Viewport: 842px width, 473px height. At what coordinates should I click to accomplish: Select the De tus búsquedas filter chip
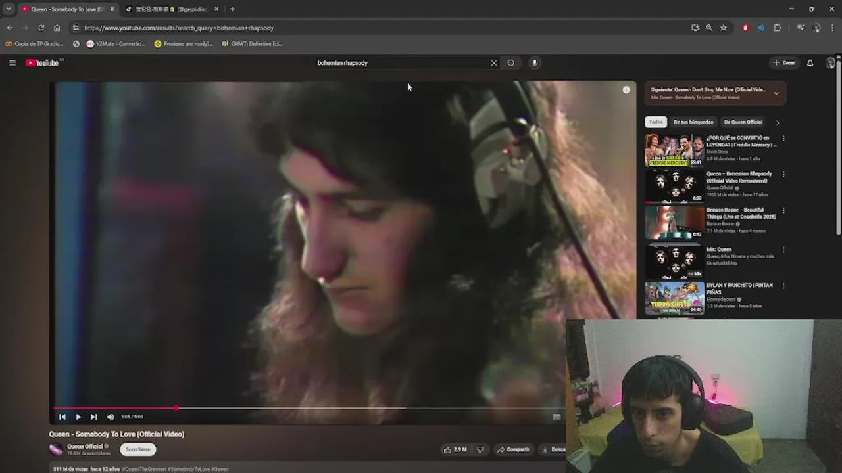click(693, 122)
